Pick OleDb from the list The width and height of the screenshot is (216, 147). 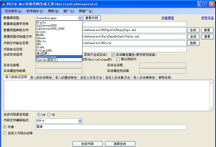point(59,47)
